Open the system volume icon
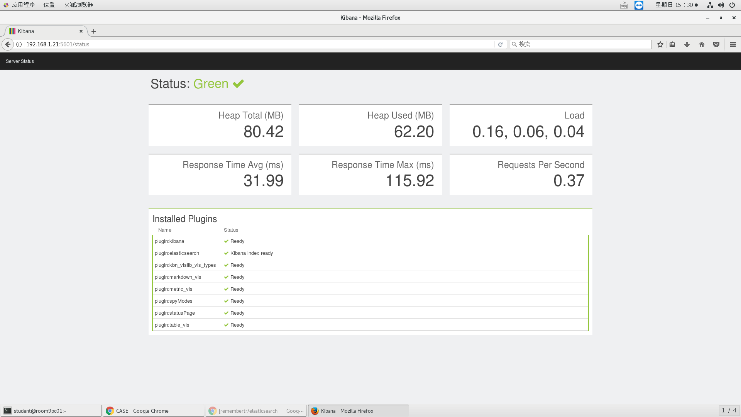 [x=721, y=5]
